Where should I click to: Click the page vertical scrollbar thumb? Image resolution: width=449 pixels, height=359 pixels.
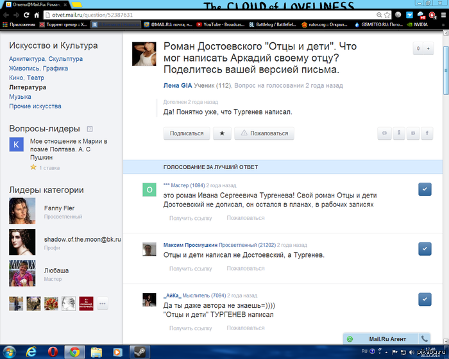point(446,70)
